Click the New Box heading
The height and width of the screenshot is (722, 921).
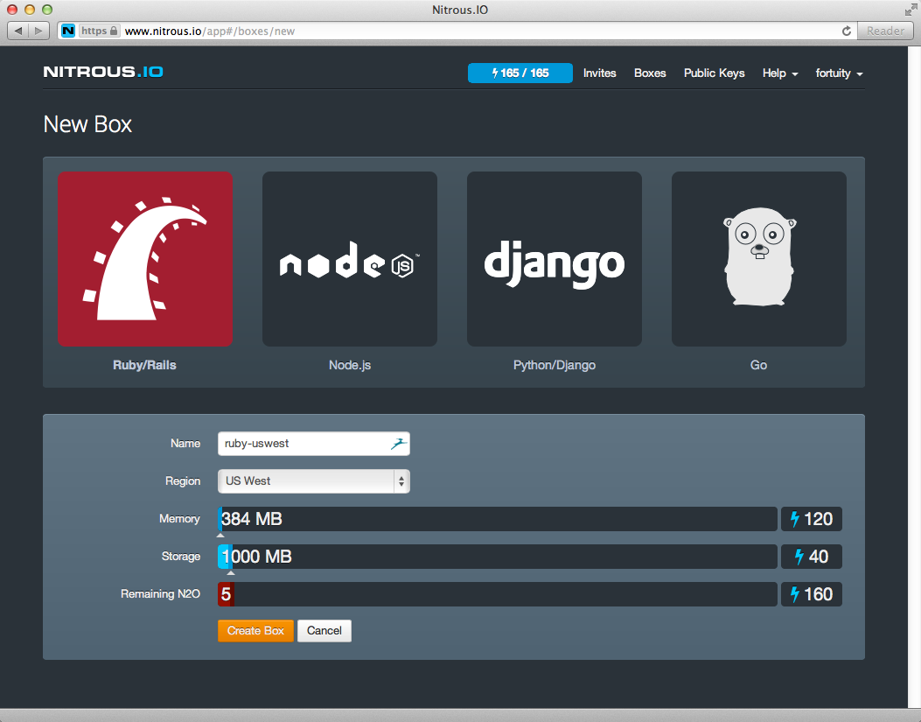point(87,124)
